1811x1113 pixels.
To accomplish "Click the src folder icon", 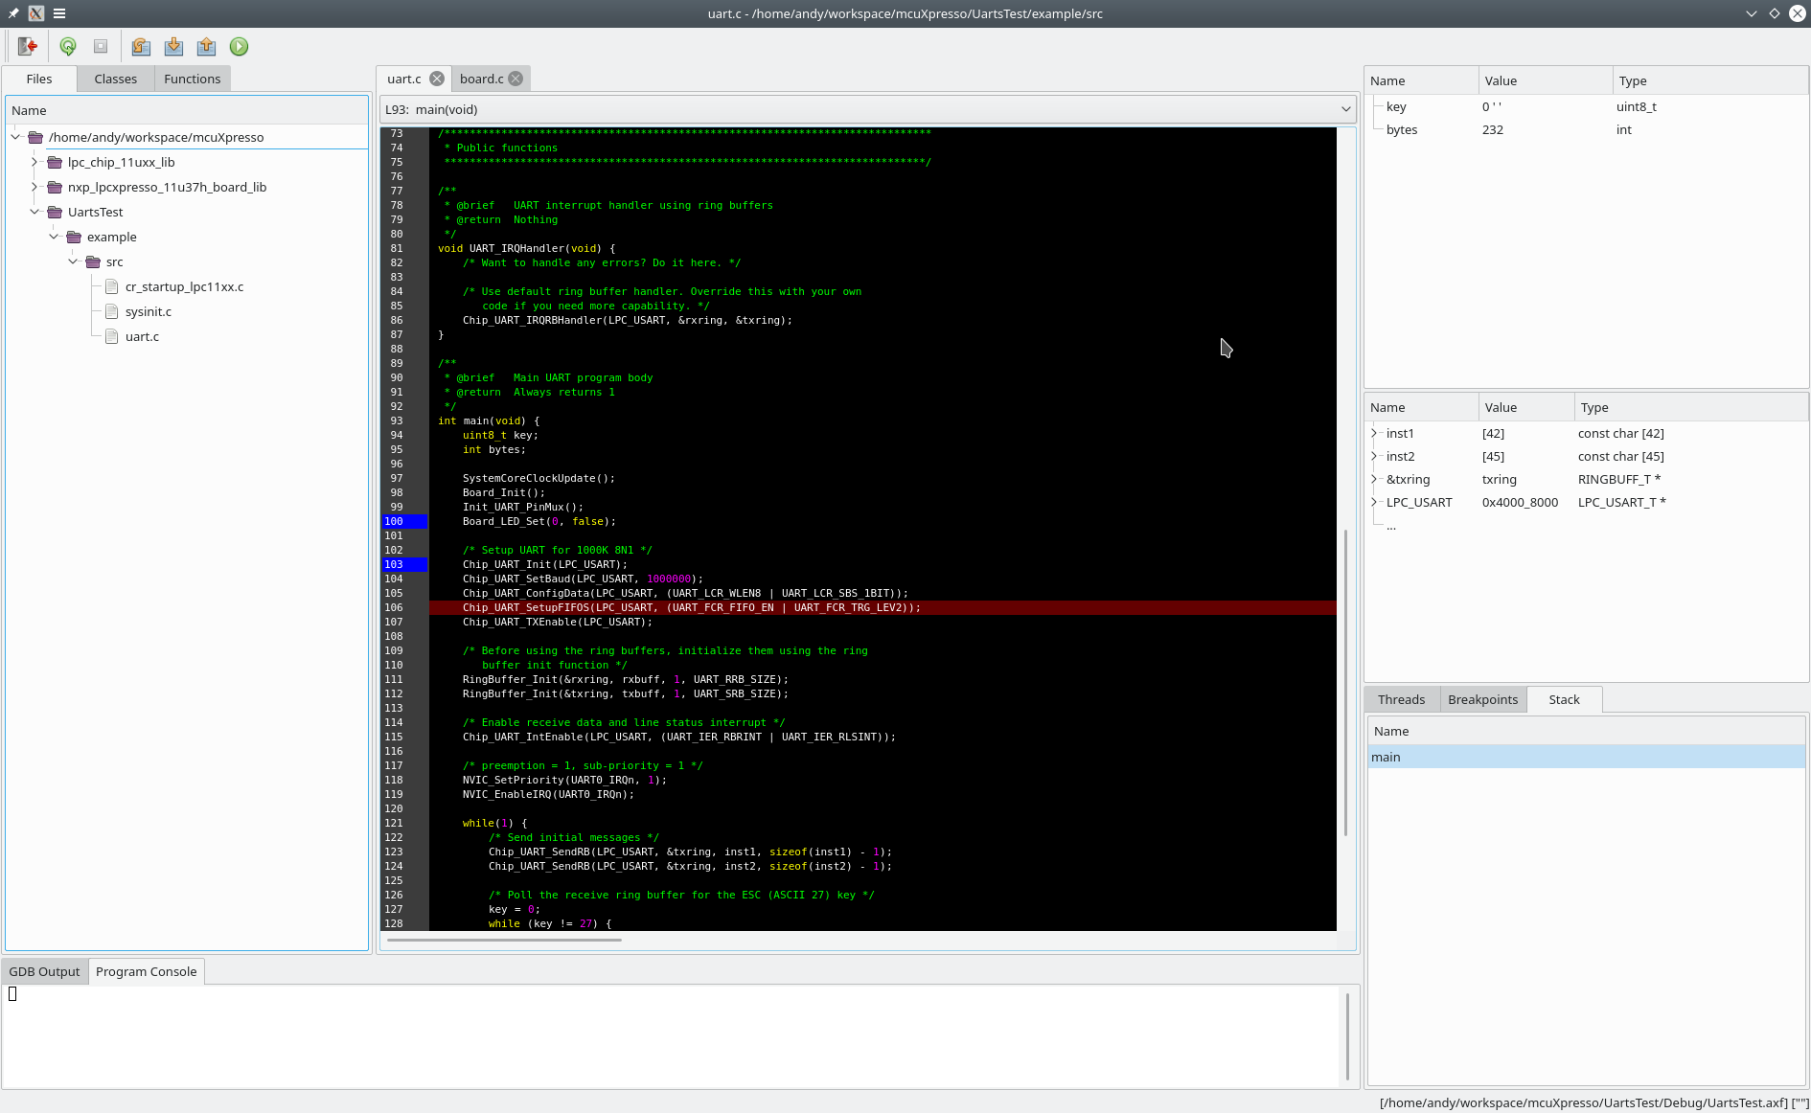I will (x=93, y=261).
